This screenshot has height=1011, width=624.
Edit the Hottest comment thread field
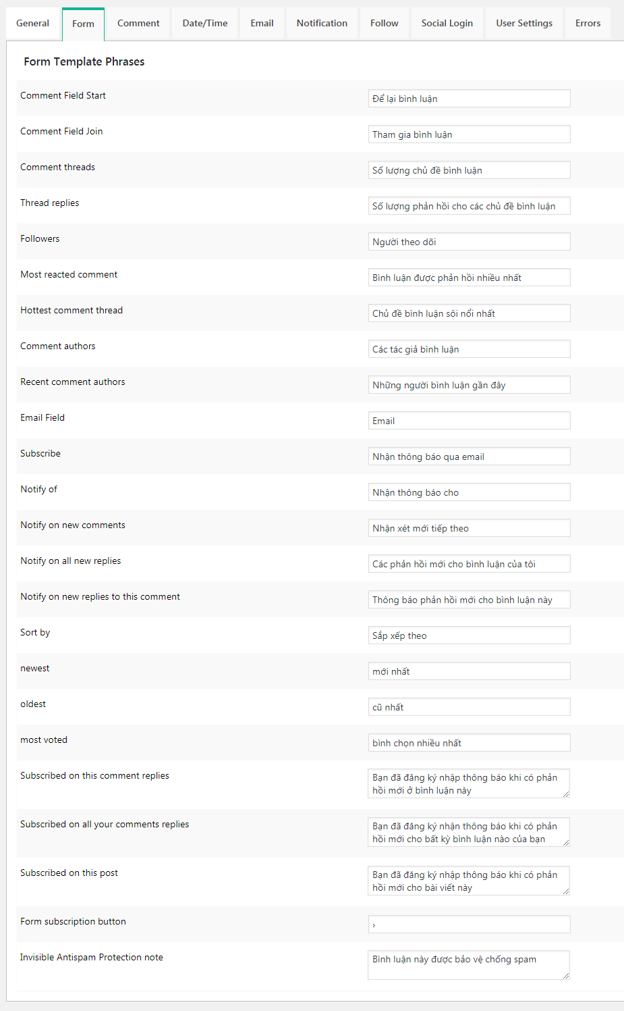coord(469,313)
